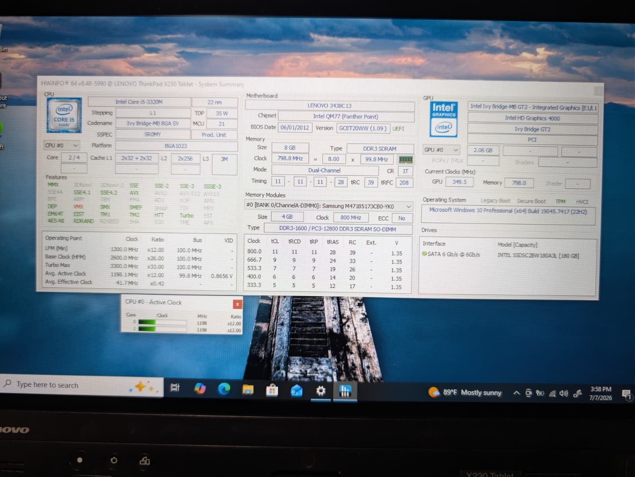
Task: Click the LENOVO 3438C13 motherboard field
Action: click(x=329, y=106)
